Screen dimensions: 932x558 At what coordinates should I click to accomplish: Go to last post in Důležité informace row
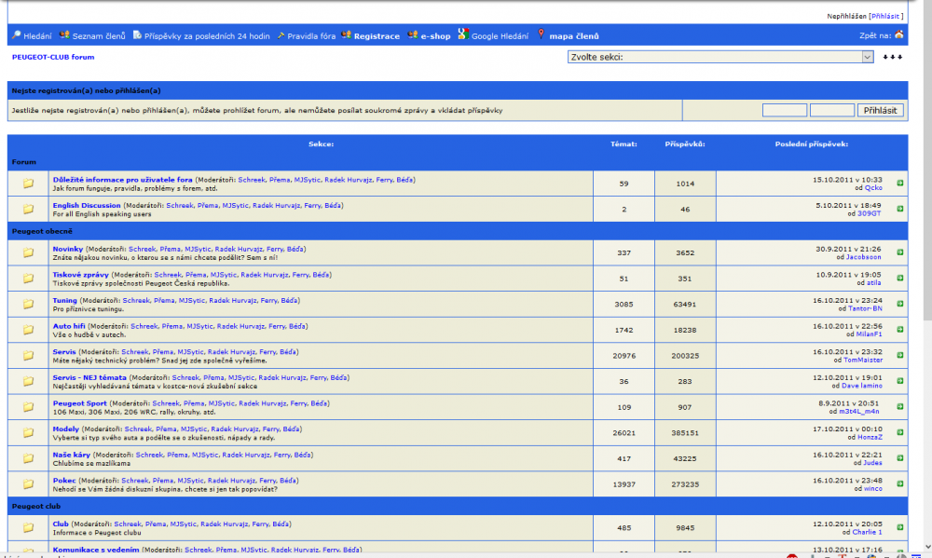point(900,183)
